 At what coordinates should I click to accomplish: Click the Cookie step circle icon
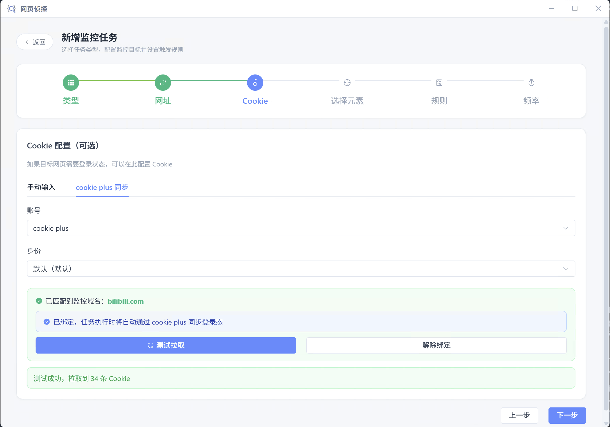pyautogui.click(x=255, y=83)
